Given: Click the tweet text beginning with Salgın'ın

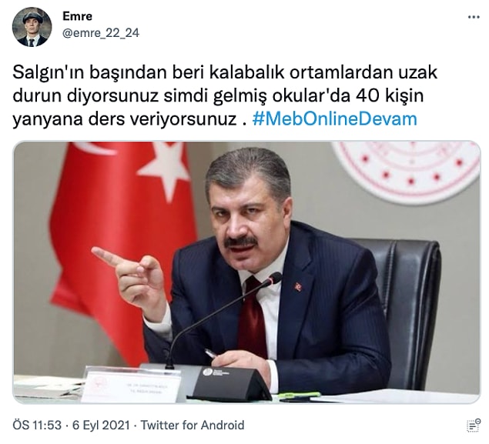Looking at the screenshot, I should click(x=225, y=95).
